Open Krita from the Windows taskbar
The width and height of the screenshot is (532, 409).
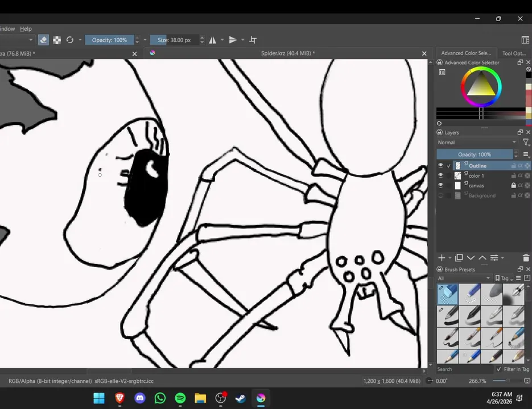tap(261, 398)
